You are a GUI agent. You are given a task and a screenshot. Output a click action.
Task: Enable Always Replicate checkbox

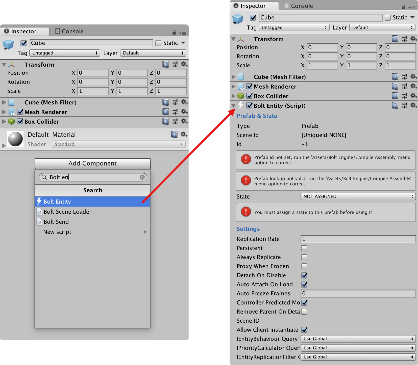(x=304, y=257)
